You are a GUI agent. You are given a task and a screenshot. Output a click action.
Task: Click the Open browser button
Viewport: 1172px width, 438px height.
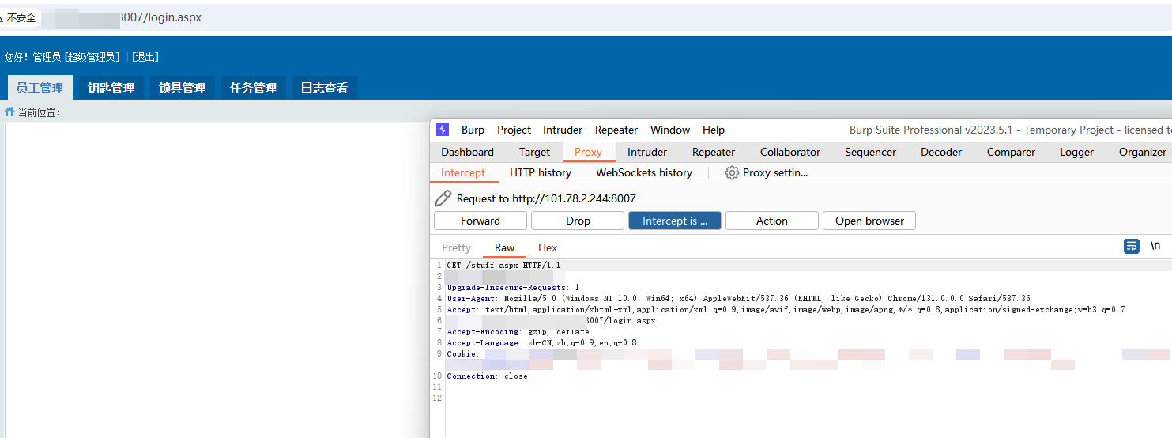click(x=869, y=221)
